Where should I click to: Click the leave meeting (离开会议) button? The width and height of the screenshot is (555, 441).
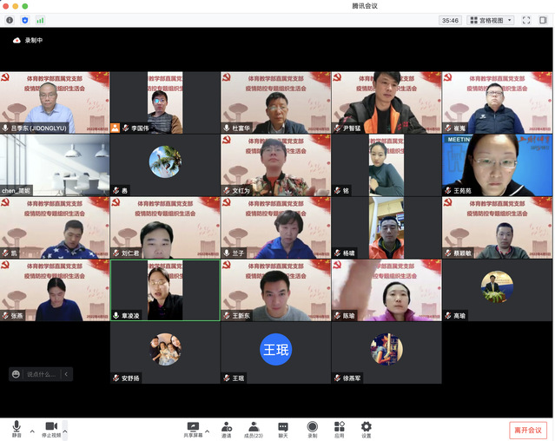tap(527, 430)
